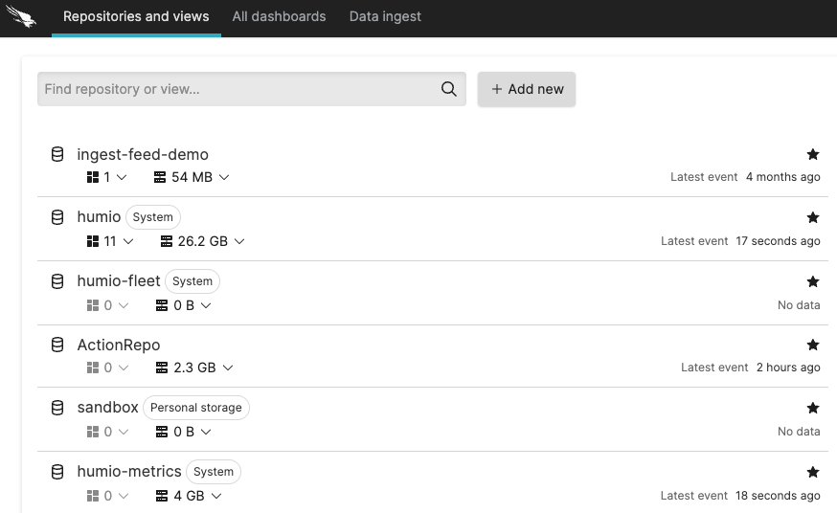
Task: Click the ingest-feed-demo repository database icon
Action: tap(57, 154)
